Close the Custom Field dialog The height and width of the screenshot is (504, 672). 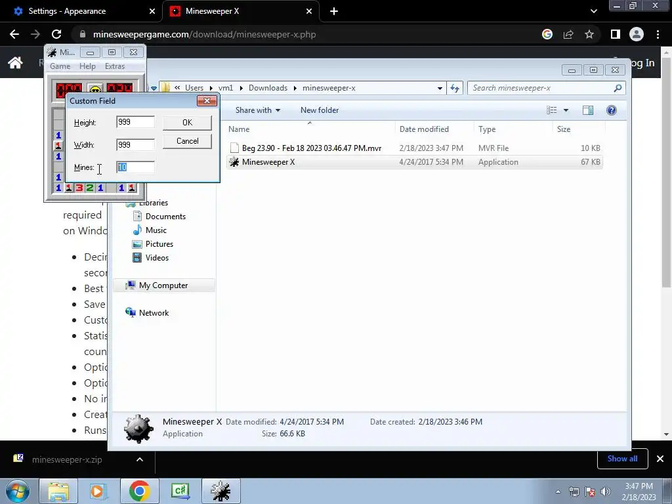(x=207, y=100)
